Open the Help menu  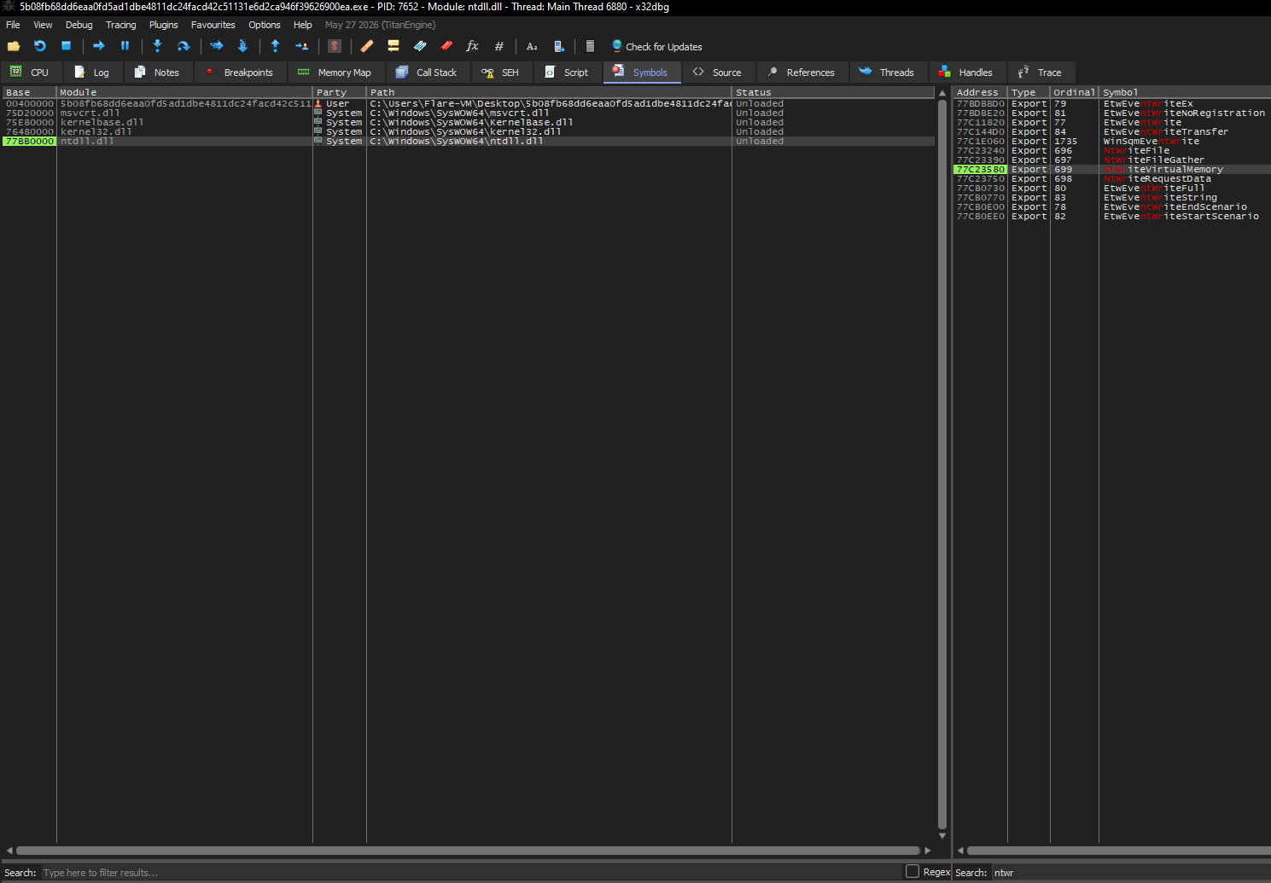pyautogui.click(x=302, y=25)
